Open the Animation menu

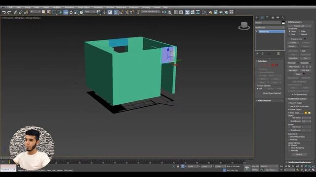tap(69, 7)
